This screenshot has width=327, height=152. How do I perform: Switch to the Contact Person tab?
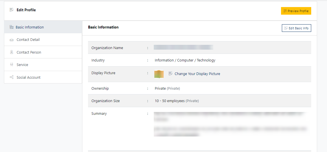[29, 52]
